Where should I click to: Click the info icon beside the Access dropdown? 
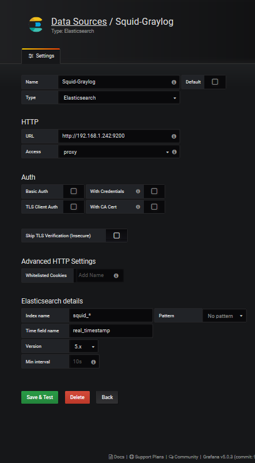174,152
